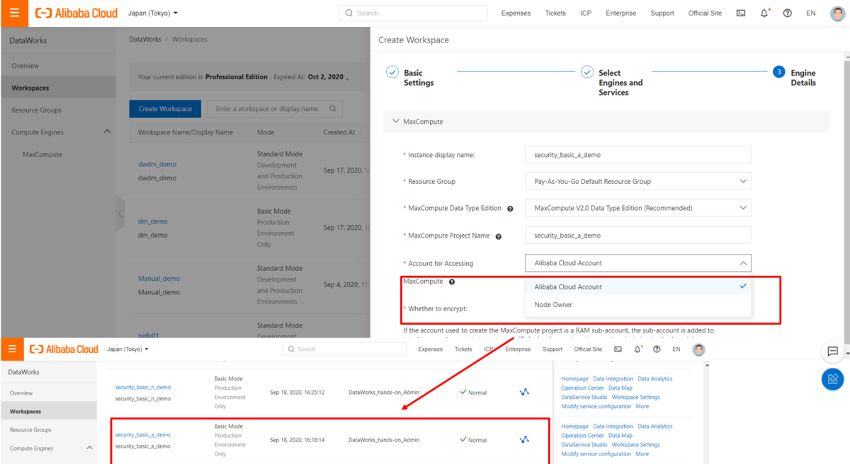This screenshot has width=850, height=464.
Task: Open Official Site in the upper header
Action: (705, 13)
